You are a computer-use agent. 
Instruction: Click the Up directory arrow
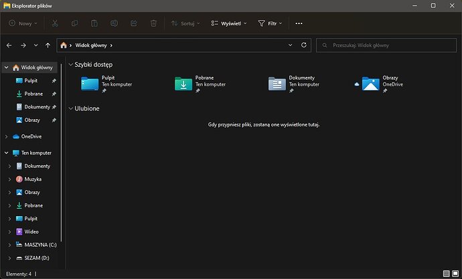point(48,45)
